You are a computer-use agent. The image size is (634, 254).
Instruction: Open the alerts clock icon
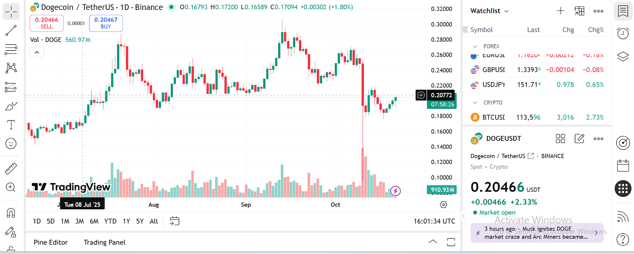tap(623, 34)
